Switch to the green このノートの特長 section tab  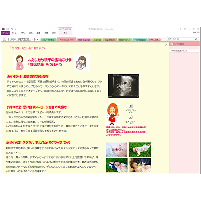pos(48,40)
